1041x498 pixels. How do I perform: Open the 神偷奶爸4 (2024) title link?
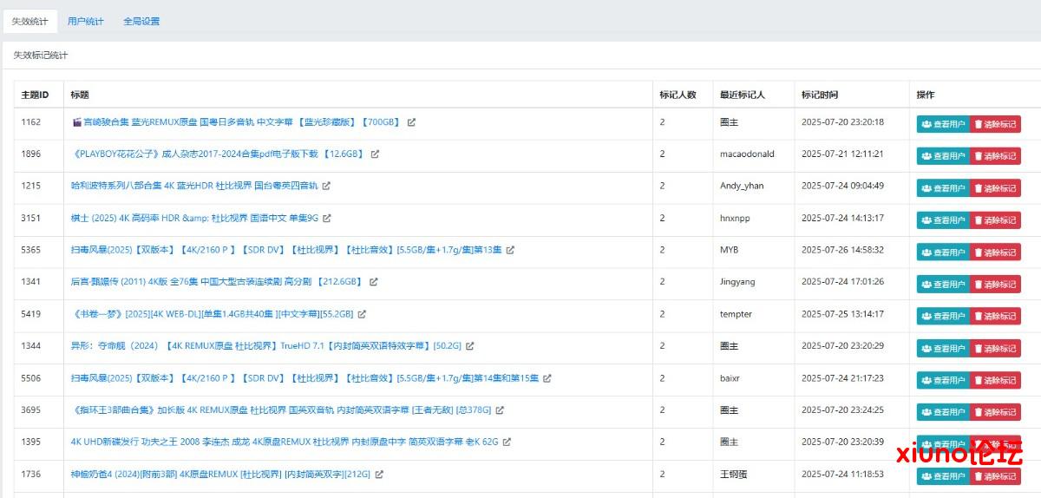click(x=221, y=475)
